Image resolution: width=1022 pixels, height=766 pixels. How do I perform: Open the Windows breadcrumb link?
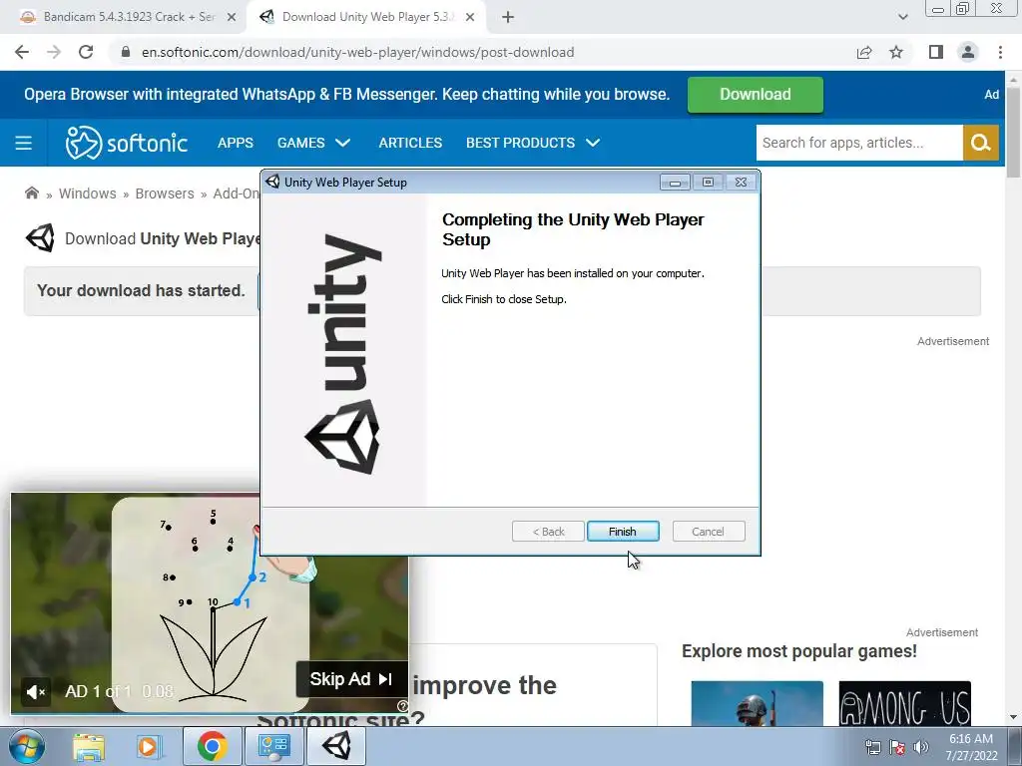[88, 193]
